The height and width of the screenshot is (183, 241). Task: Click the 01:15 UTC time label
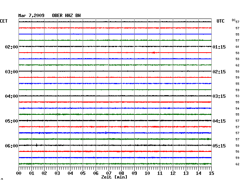219,47
